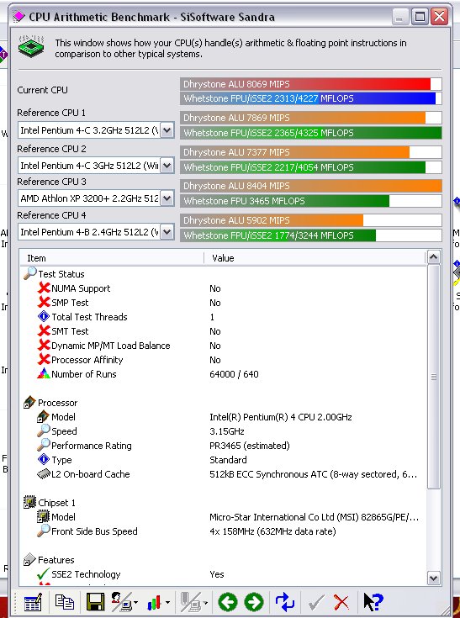Click the value '3.15GHz'
Screen dimensions: 460x618
[x=227, y=431]
